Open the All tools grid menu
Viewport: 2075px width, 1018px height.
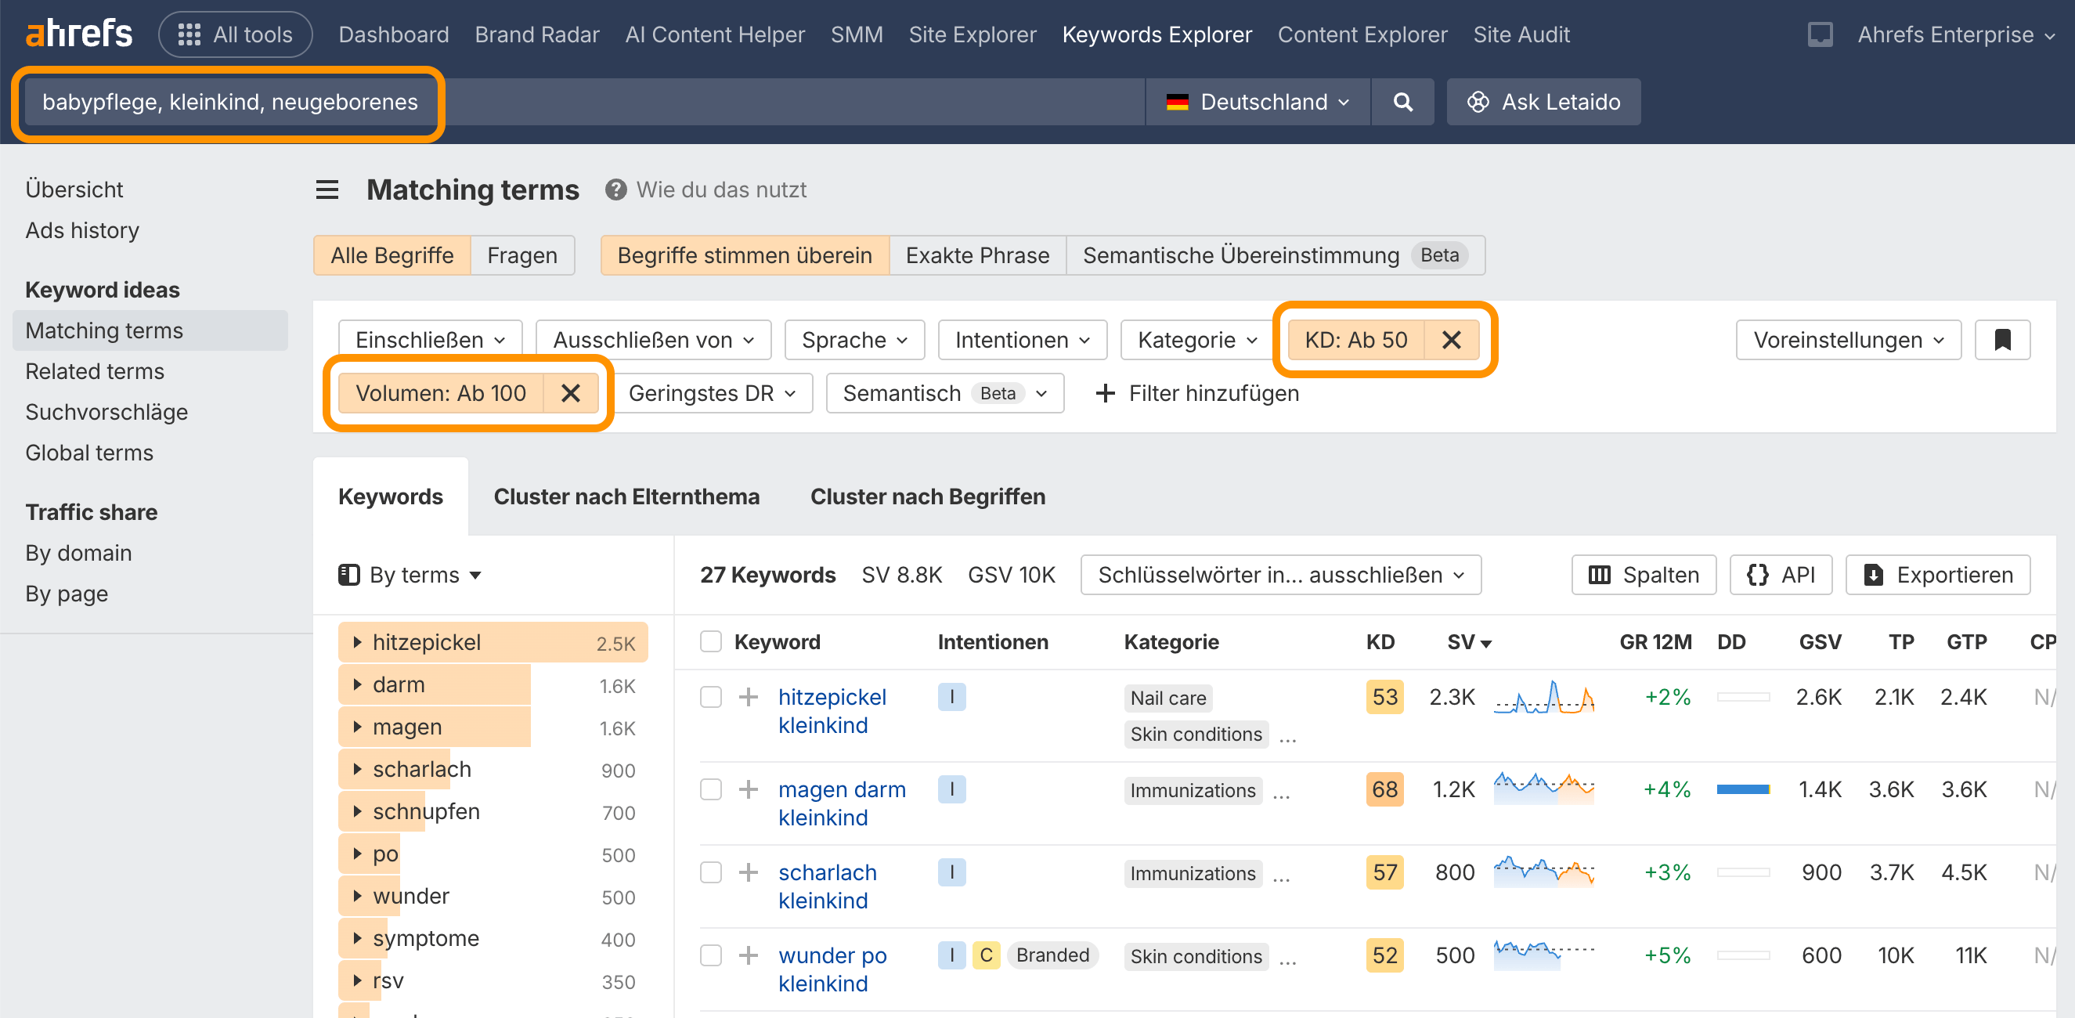[x=235, y=34]
